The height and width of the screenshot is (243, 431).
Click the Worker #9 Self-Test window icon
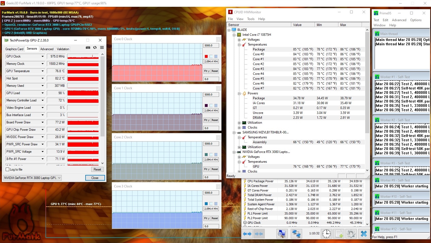(x=377, y=180)
